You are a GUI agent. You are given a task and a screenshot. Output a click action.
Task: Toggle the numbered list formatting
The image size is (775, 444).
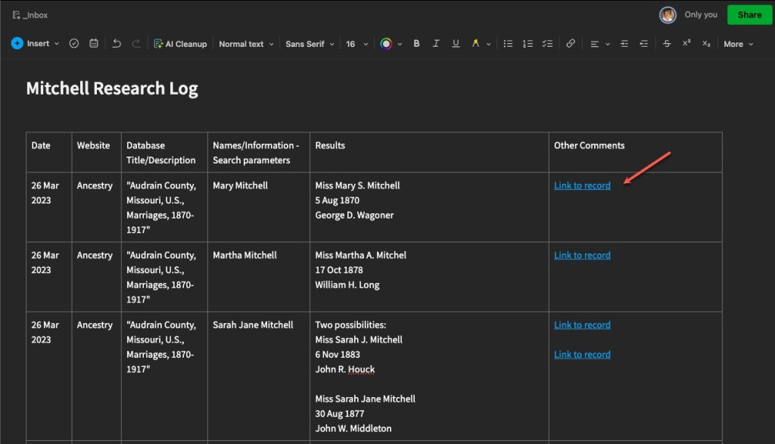tap(528, 44)
